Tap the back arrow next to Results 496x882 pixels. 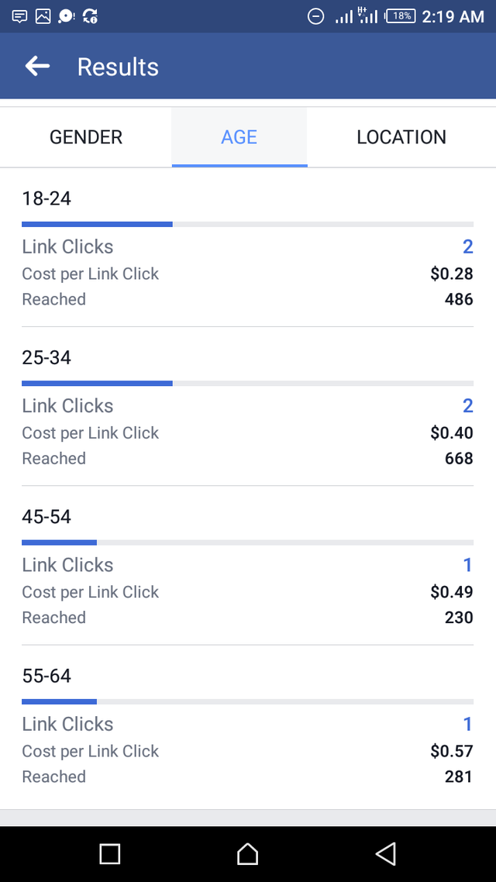[x=38, y=67]
